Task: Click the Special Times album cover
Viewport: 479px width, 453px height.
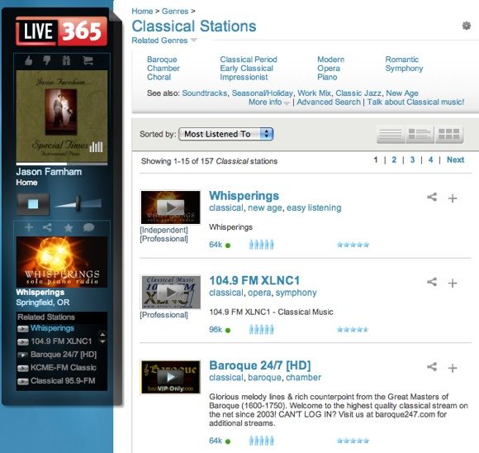Action: click(x=62, y=117)
